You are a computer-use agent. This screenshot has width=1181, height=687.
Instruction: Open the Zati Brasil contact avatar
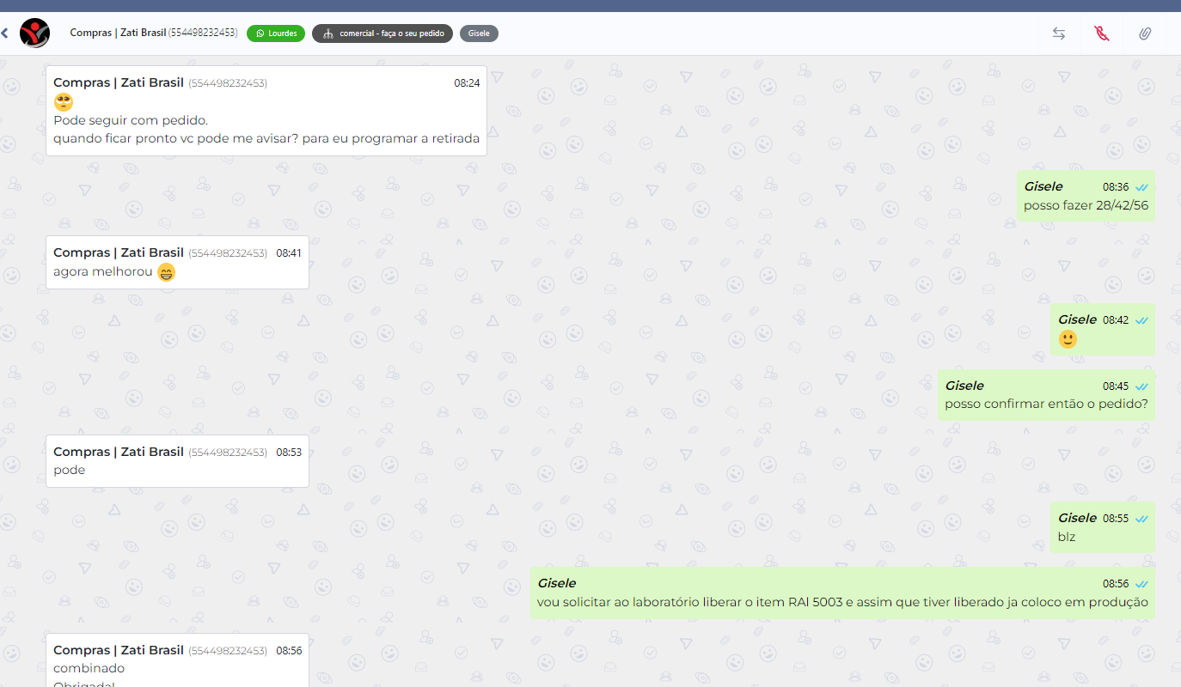[x=34, y=33]
